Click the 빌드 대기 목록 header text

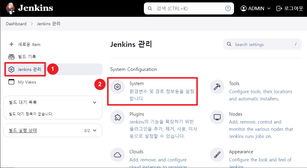point(23,102)
